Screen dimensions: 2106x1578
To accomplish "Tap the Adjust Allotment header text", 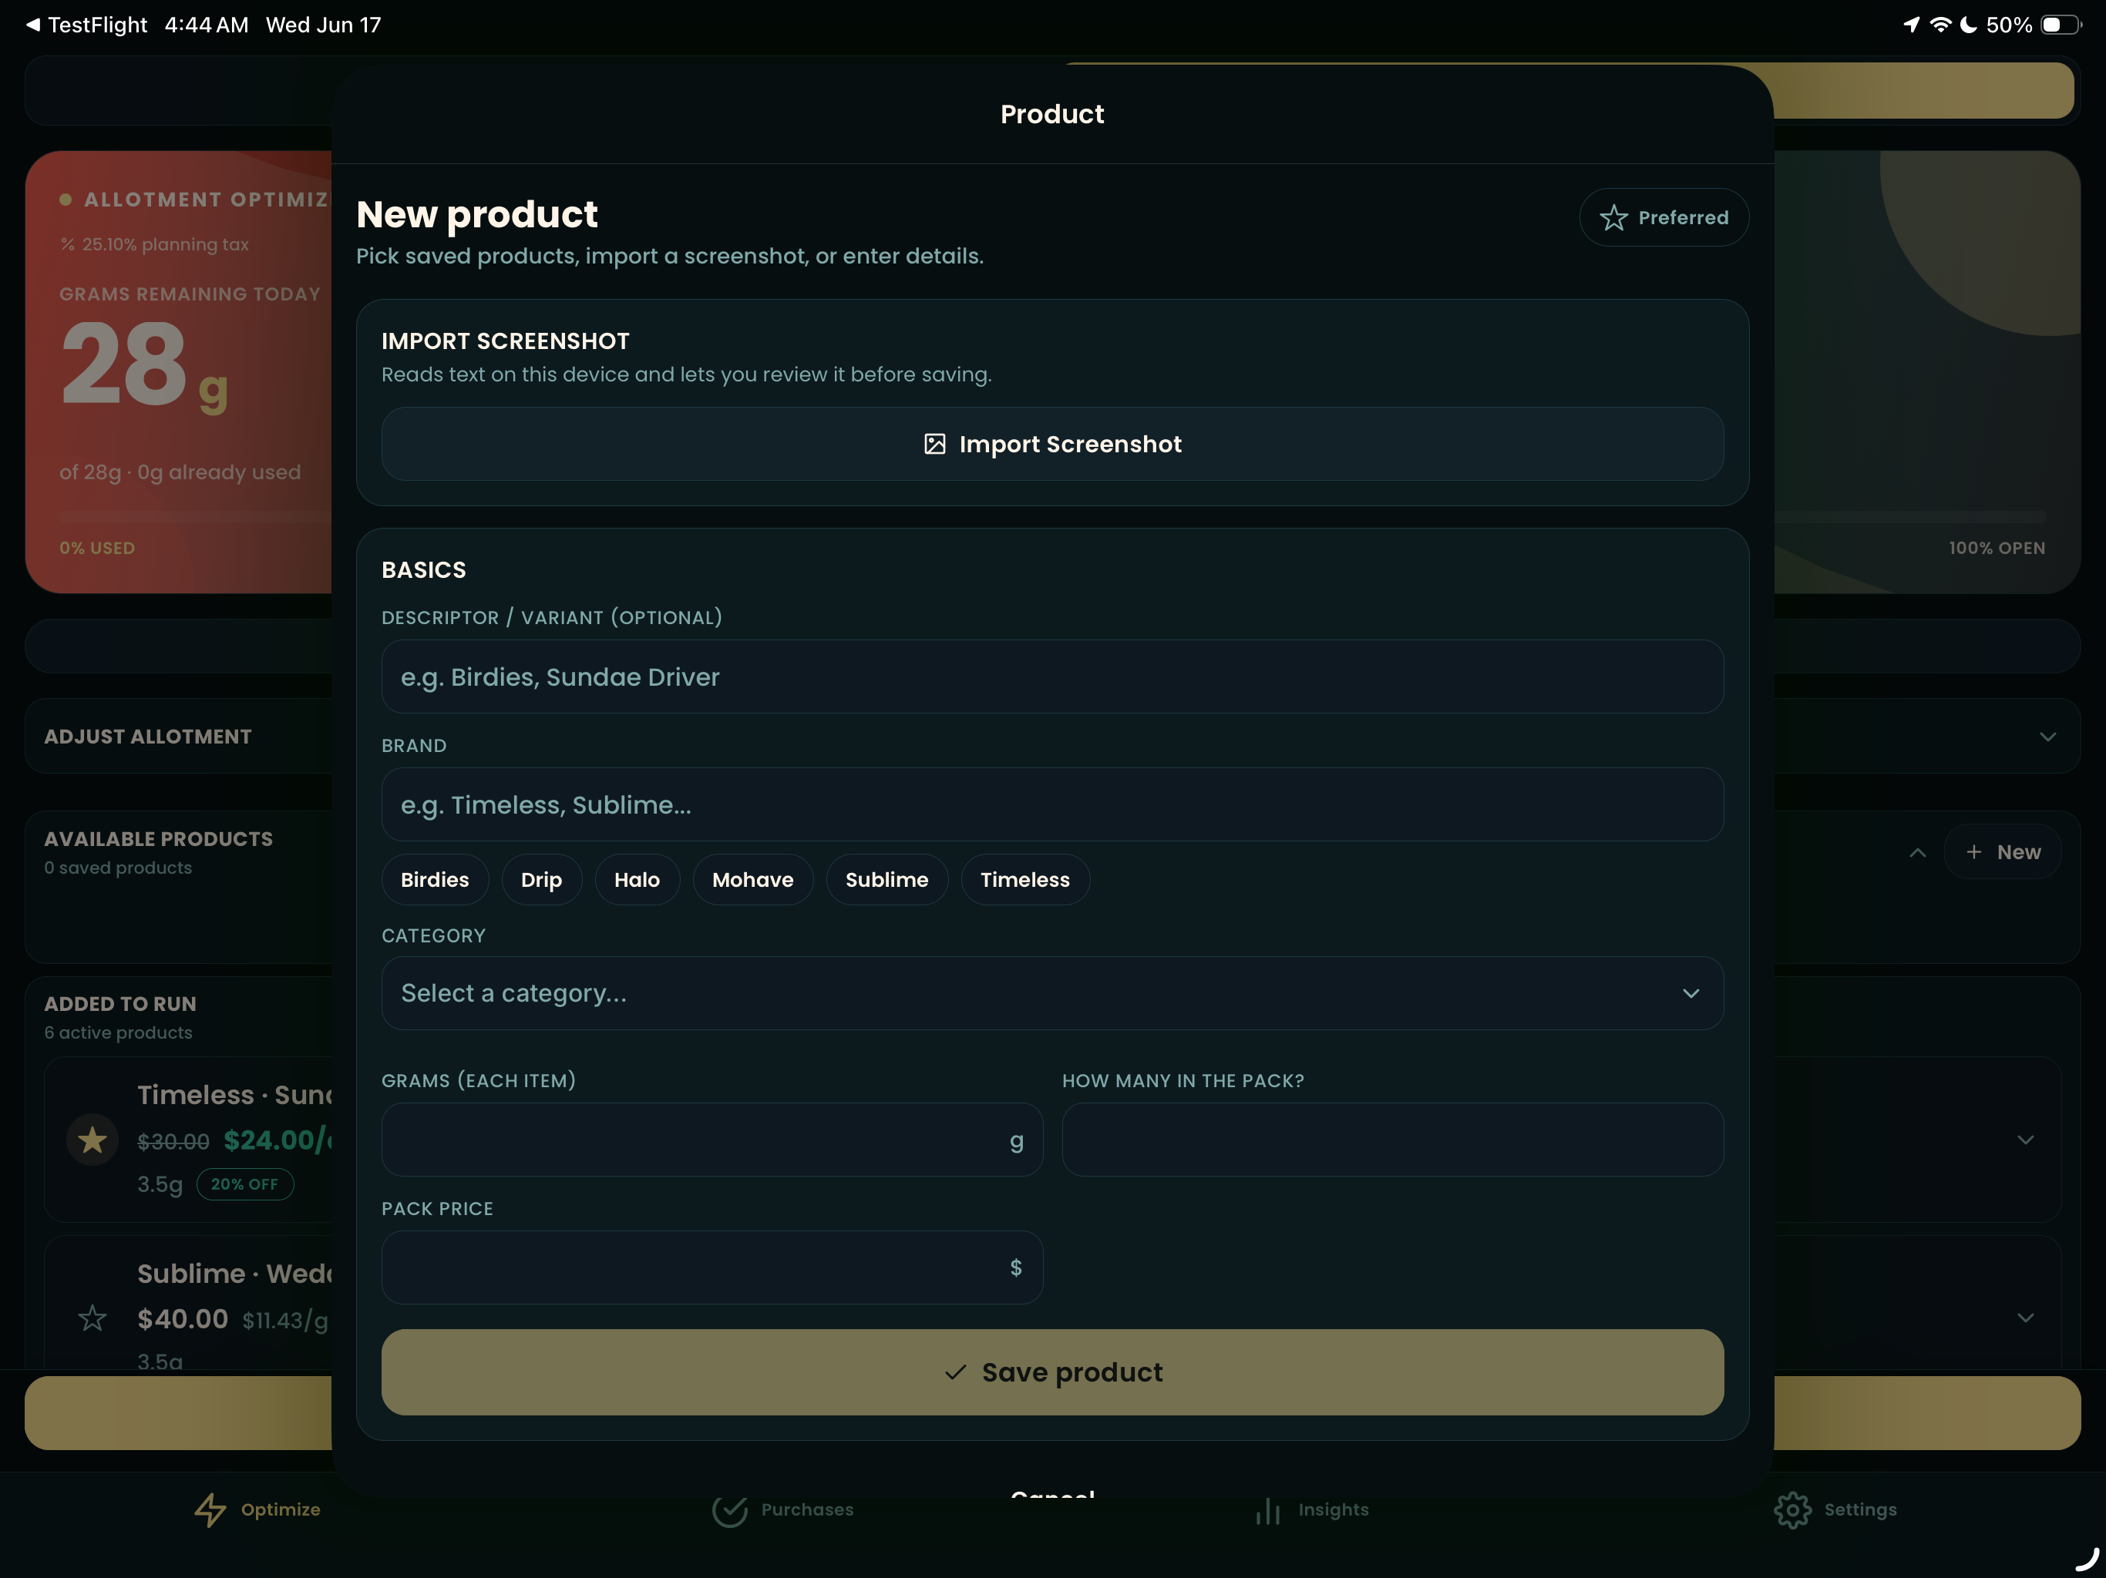I will [x=147, y=737].
